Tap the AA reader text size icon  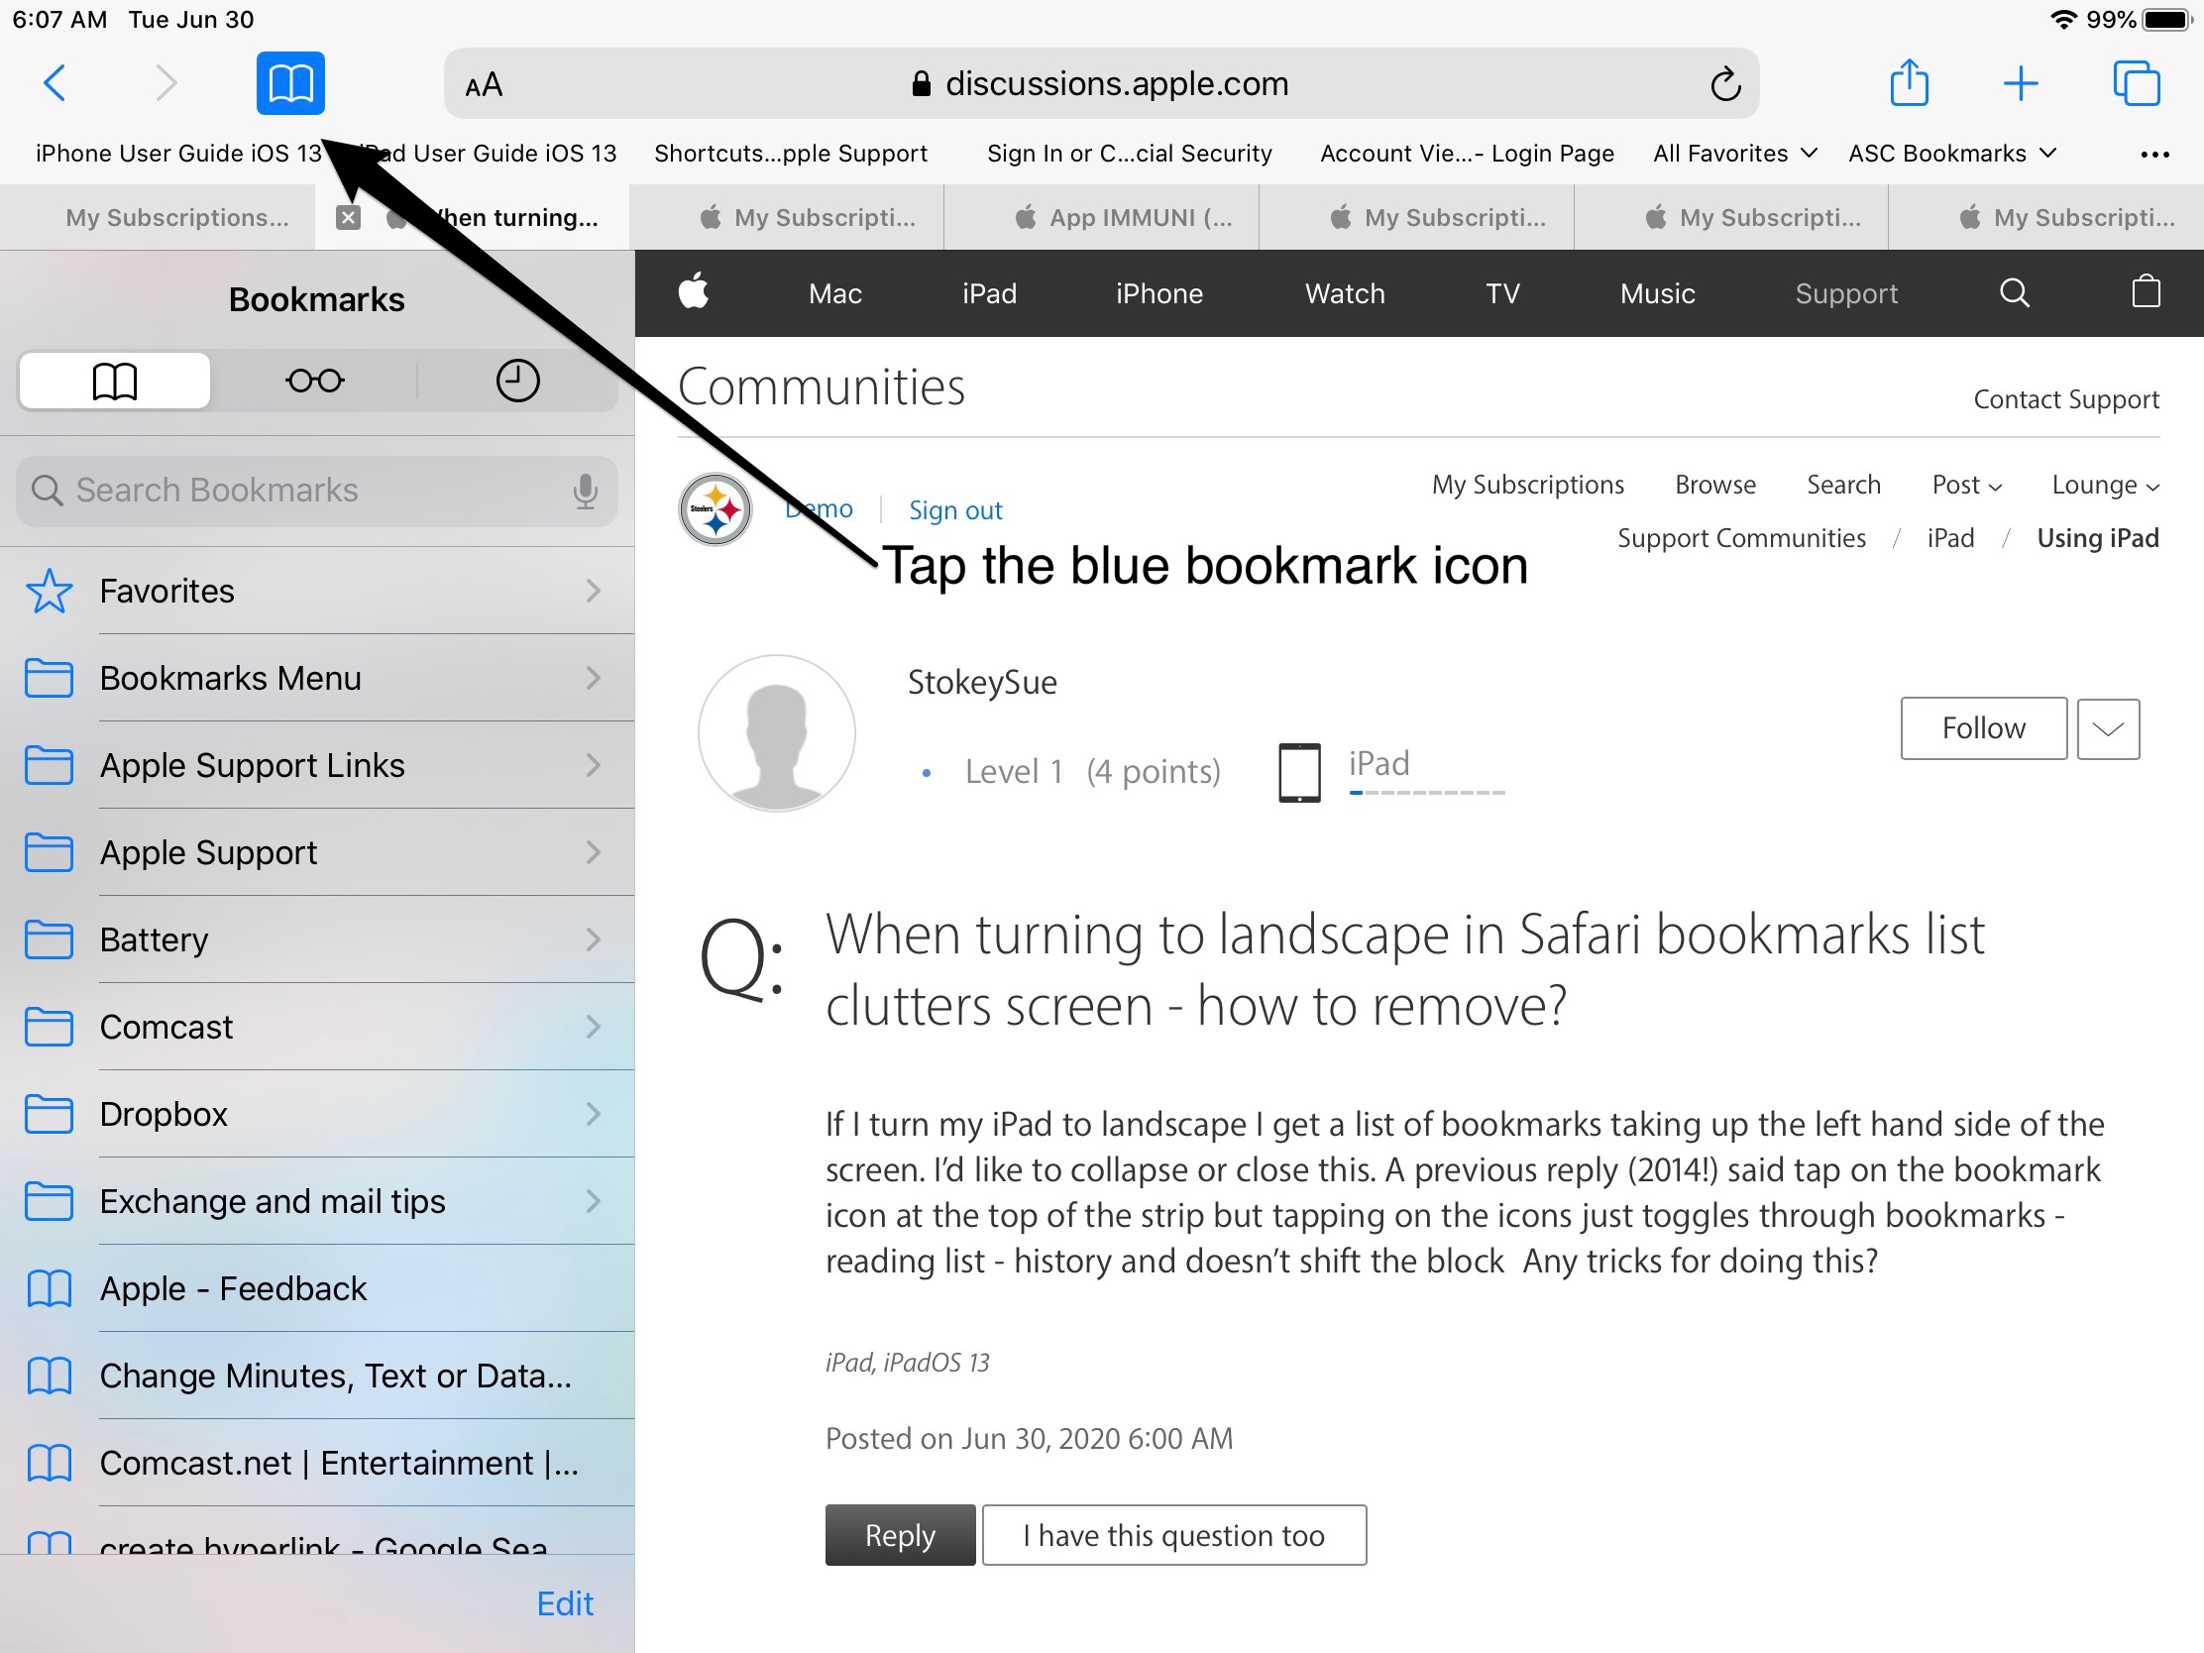click(484, 85)
